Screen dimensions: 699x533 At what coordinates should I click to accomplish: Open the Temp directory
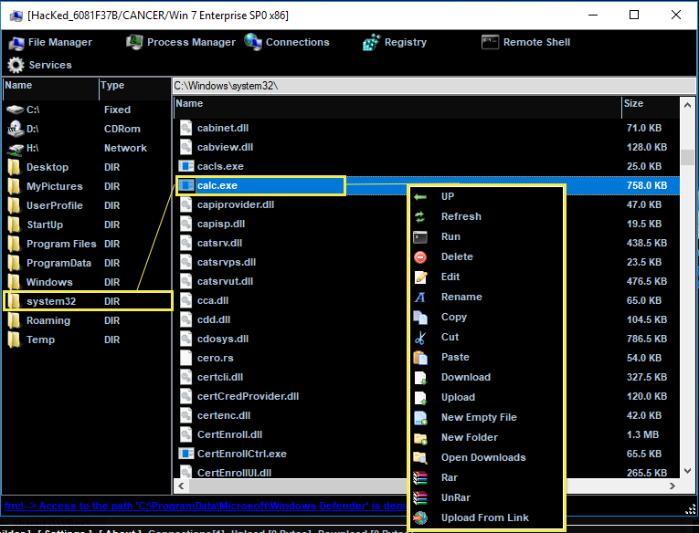88,340
